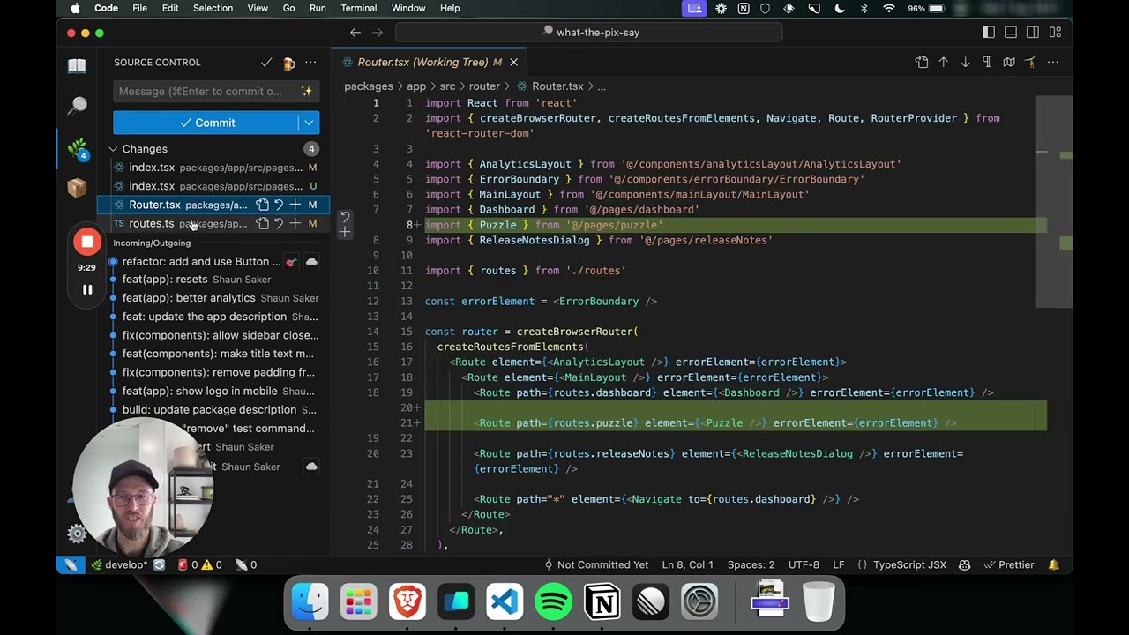Click the src breadcrumb segment
Viewport: 1129px width, 635px height.
[x=447, y=86]
